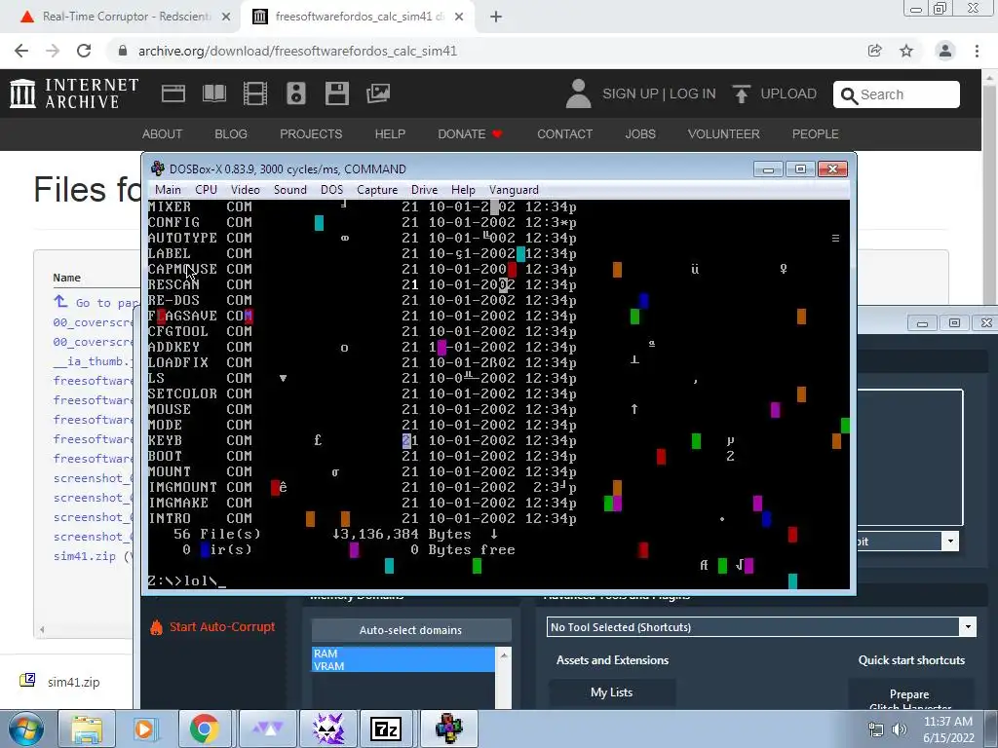Open the ABOUT navigation link

tap(163, 134)
